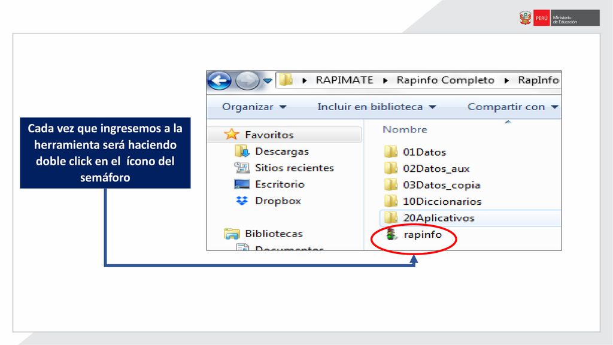This screenshot has width=613, height=345.
Task: Click the 02Datos_aux folder icon
Action: tap(390, 168)
